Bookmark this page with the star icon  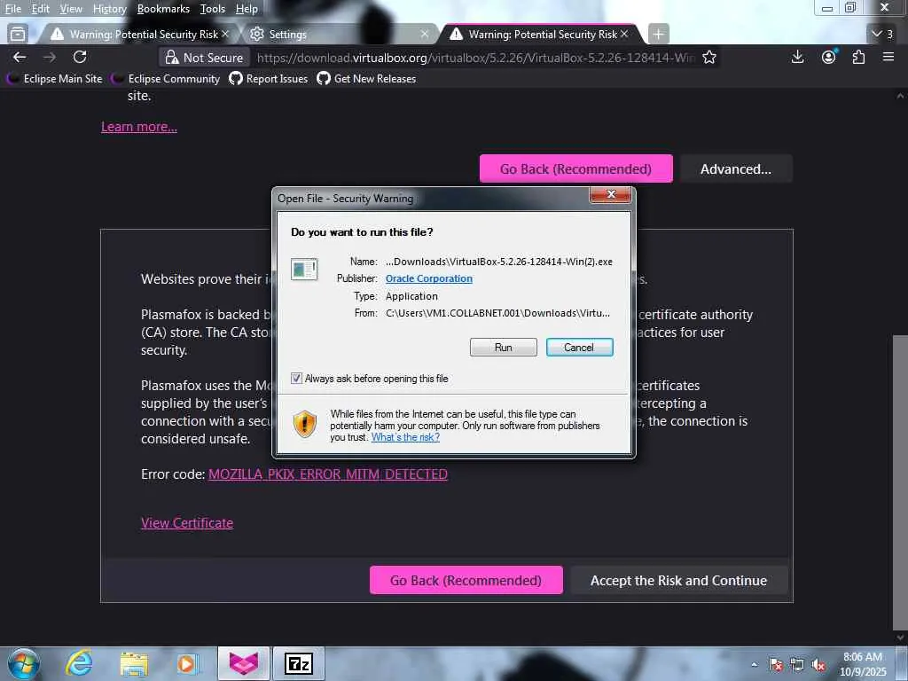tap(709, 58)
